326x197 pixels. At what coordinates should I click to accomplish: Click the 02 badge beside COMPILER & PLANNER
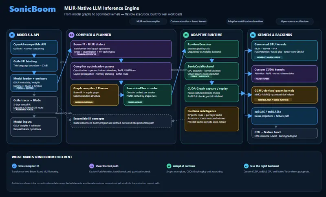pos(71,35)
